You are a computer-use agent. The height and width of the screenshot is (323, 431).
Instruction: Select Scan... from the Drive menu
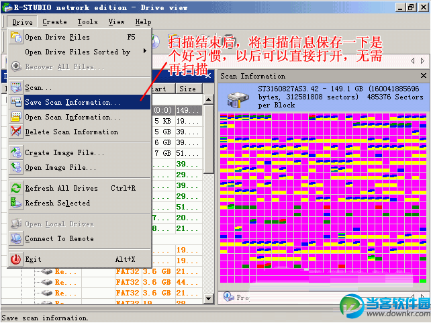pos(80,88)
